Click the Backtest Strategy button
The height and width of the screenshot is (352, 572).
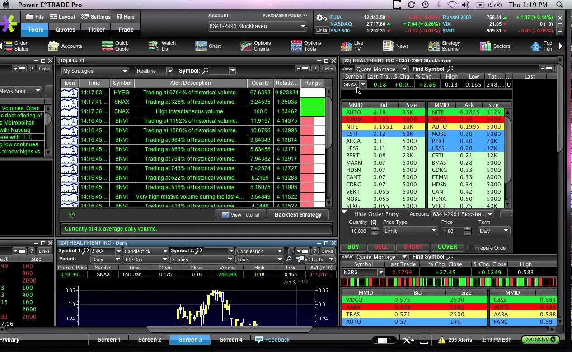pos(298,215)
